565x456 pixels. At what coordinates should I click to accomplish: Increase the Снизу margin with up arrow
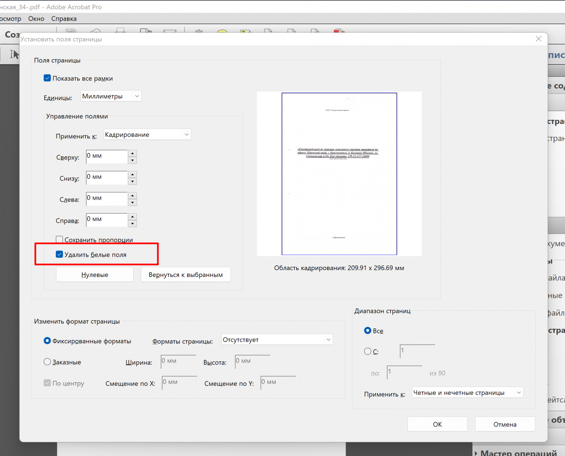coord(133,174)
